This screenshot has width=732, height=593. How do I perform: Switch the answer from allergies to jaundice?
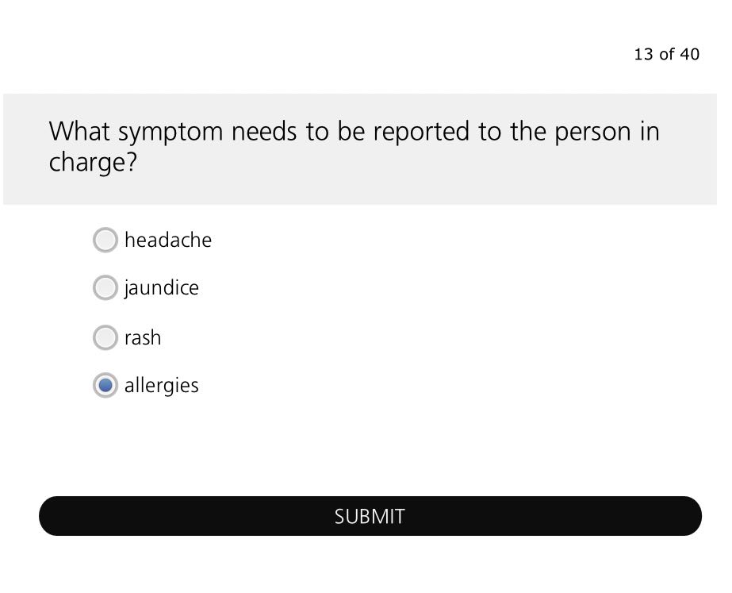click(x=105, y=287)
